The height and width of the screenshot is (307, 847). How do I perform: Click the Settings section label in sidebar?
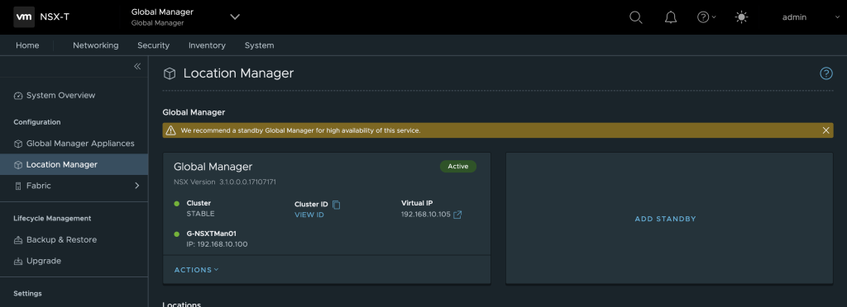point(27,294)
